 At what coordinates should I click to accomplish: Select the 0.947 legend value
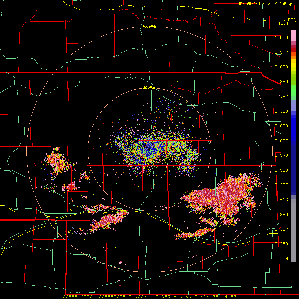pos(281,52)
